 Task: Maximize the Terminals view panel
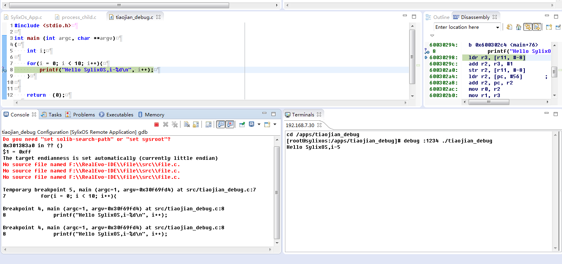coord(556,114)
